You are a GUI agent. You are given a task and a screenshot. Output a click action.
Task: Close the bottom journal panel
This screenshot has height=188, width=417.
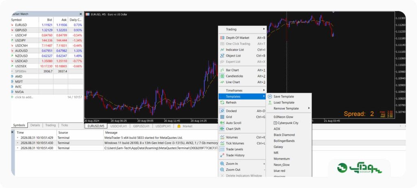pyautogui.click(x=12, y=132)
